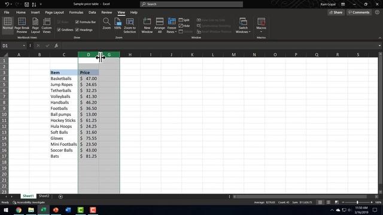Expand the formula bar chevron
This screenshot has width=383, height=215.
tap(379, 45)
